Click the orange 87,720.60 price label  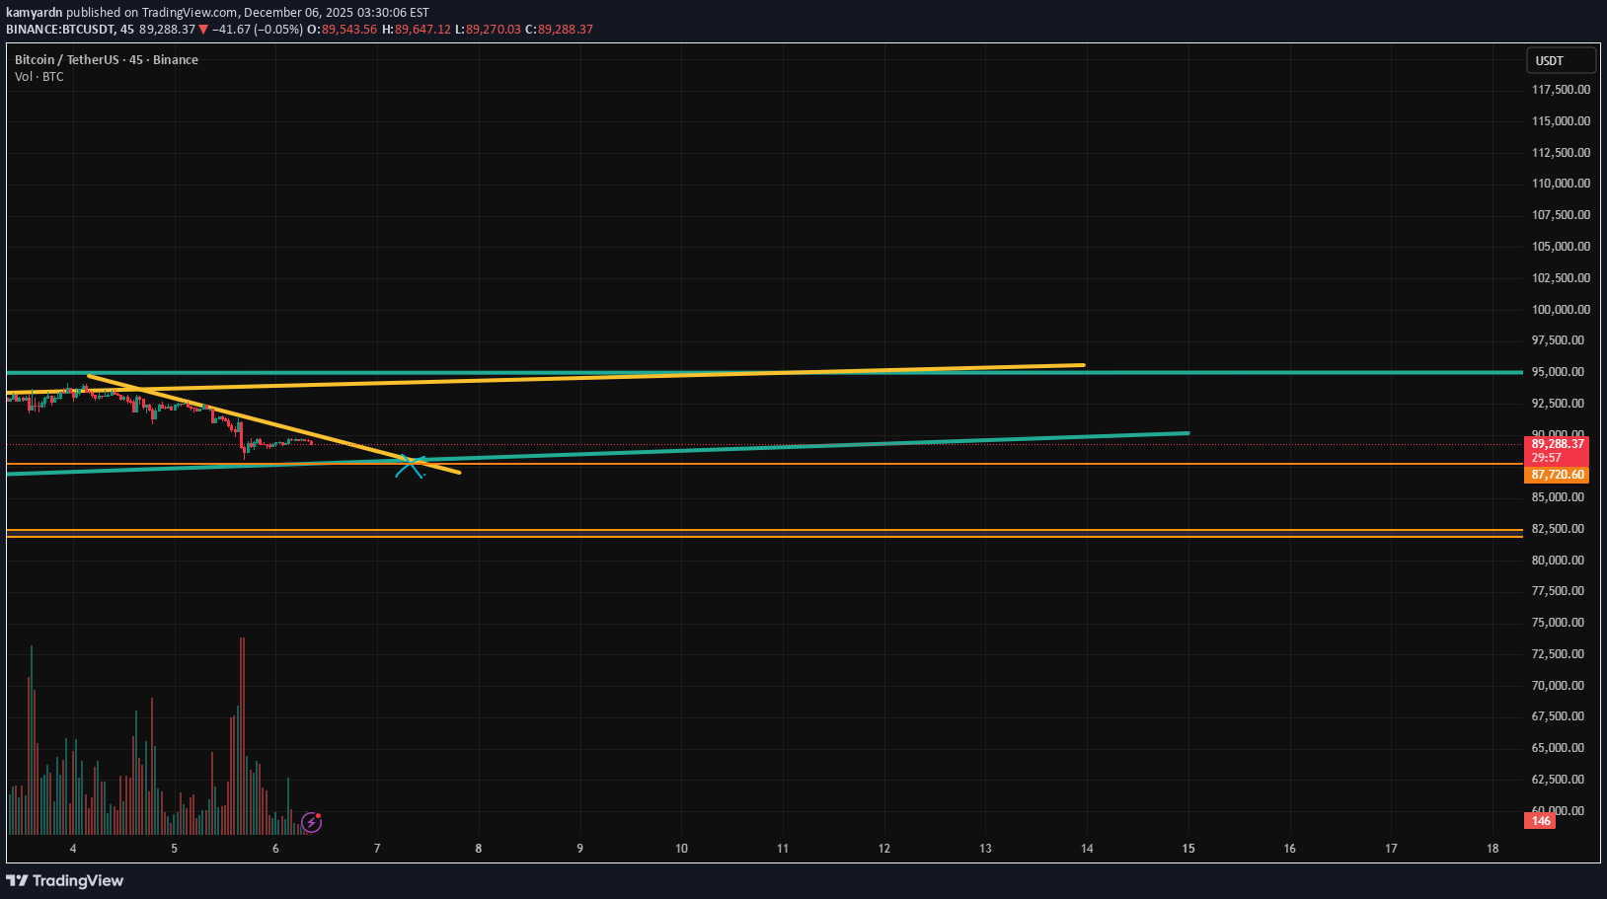[1557, 475]
